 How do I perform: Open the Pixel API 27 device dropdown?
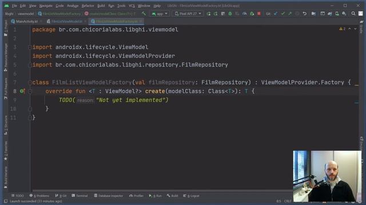pos(188,14)
